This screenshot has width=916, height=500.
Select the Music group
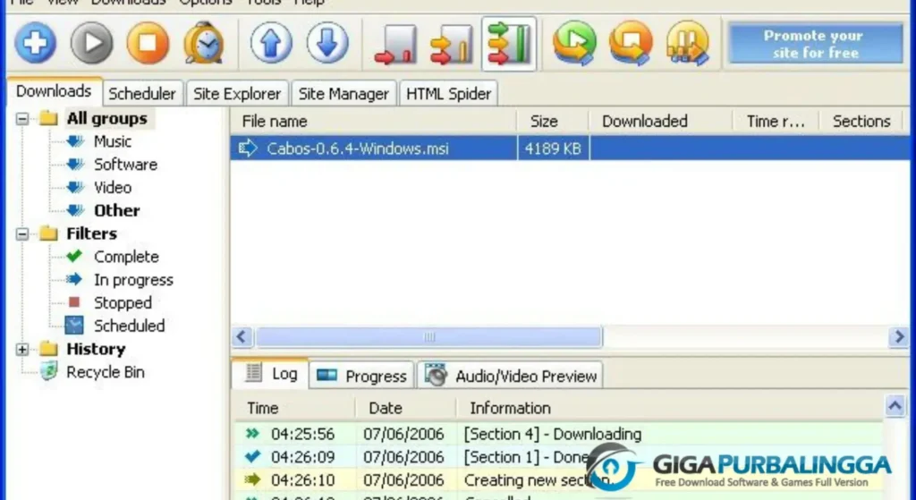[x=113, y=141]
